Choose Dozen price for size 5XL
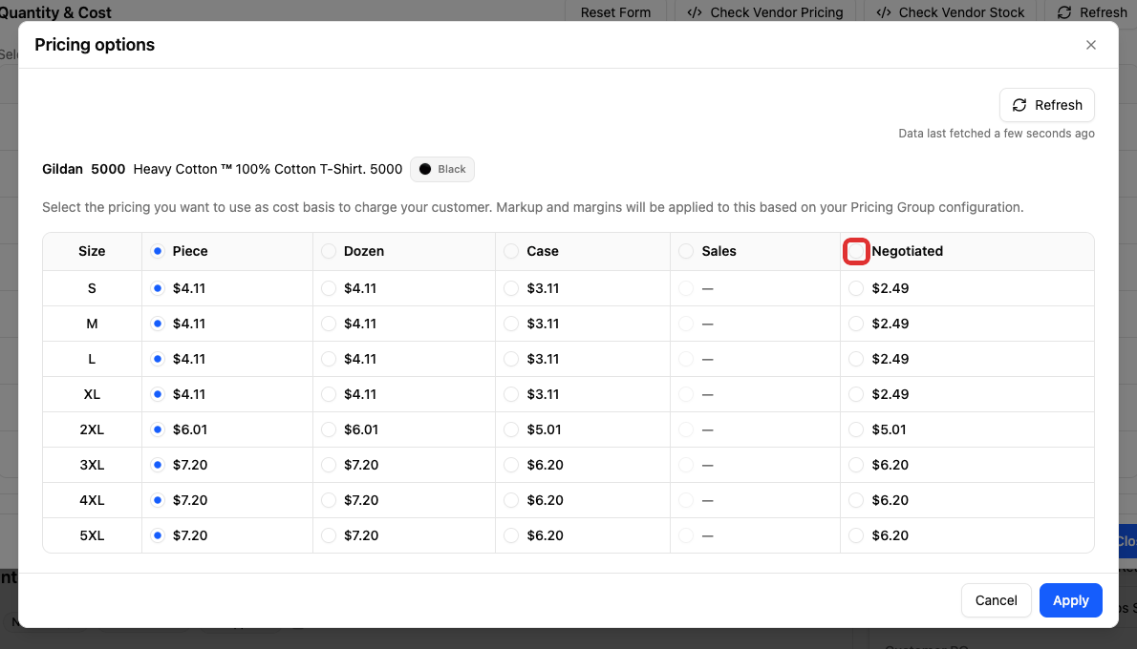 tap(329, 536)
